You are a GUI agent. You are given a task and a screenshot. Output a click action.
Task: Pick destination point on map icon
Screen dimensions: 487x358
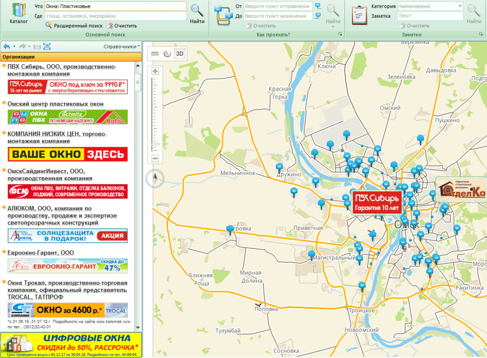[318, 16]
